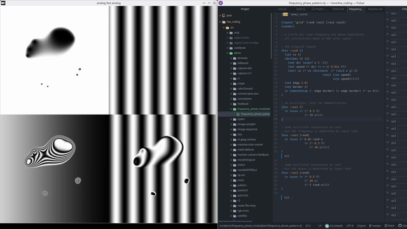This screenshot has height=229, width=407.
Task: Click the phase-modulated stripes pane
Action: click(x=163, y=169)
